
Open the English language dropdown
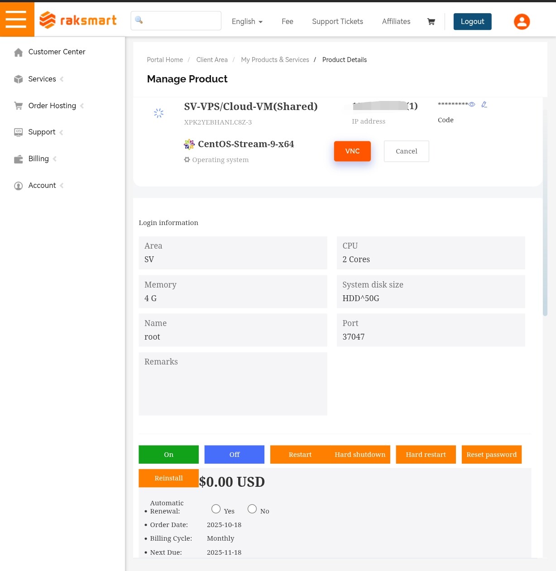coord(247,22)
